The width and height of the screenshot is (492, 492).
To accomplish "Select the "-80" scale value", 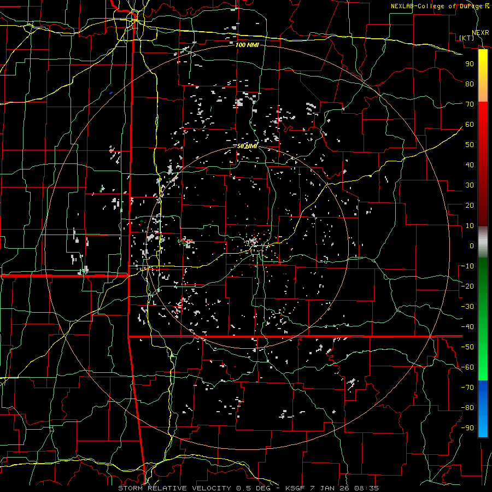I will click(467, 408).
